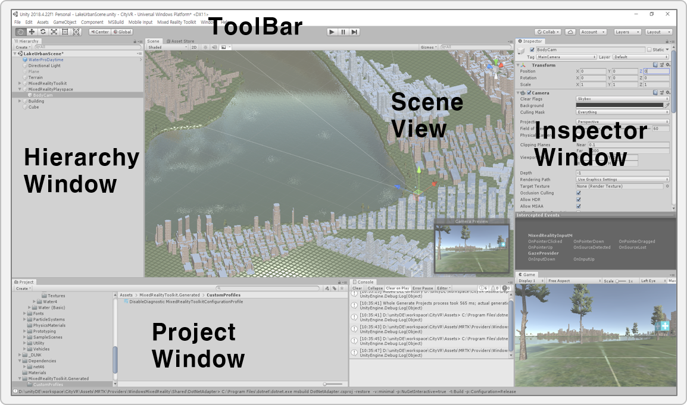
Task: Select the Rotate tool
Action: (x=43, y=32)
